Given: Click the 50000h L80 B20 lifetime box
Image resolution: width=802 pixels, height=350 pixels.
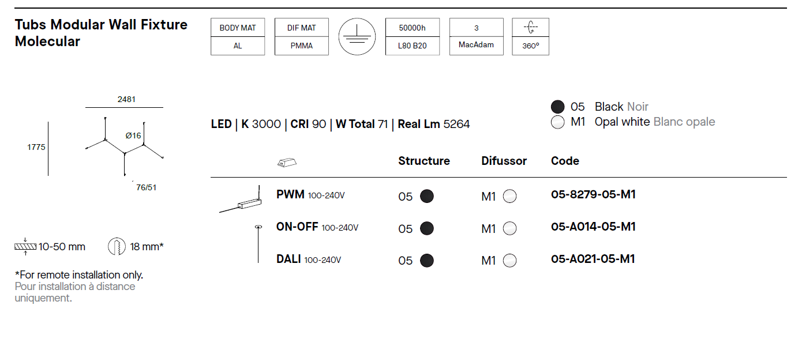Looking at the screenshot, I should click(x=412, y=37).
